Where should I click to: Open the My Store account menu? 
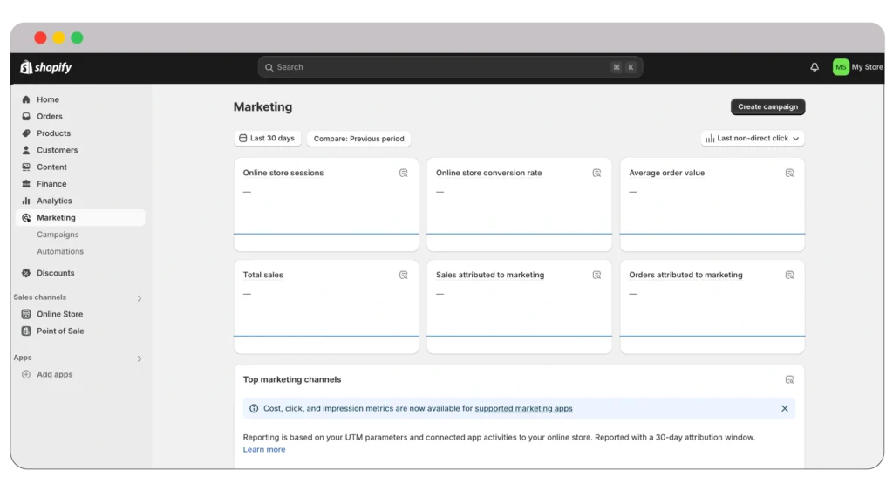click(x=858, y=67)
